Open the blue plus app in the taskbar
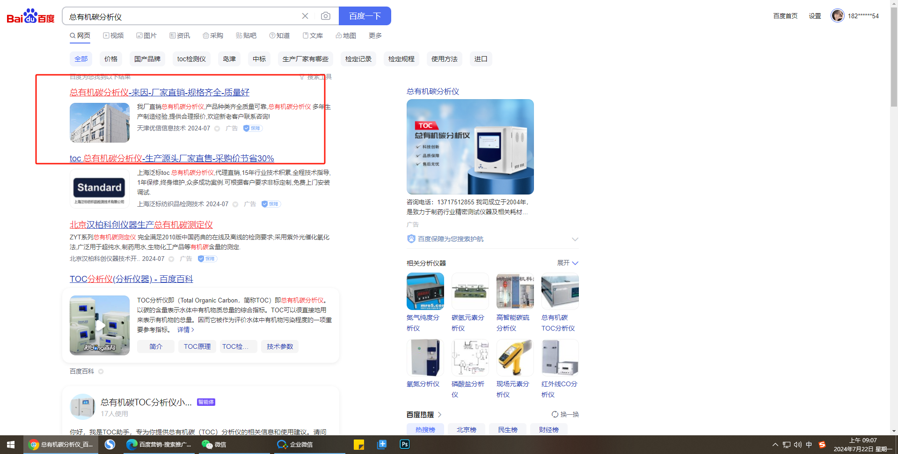Image resolution: width=898 pixels, height=454 pixels. [x=382, y=445]
